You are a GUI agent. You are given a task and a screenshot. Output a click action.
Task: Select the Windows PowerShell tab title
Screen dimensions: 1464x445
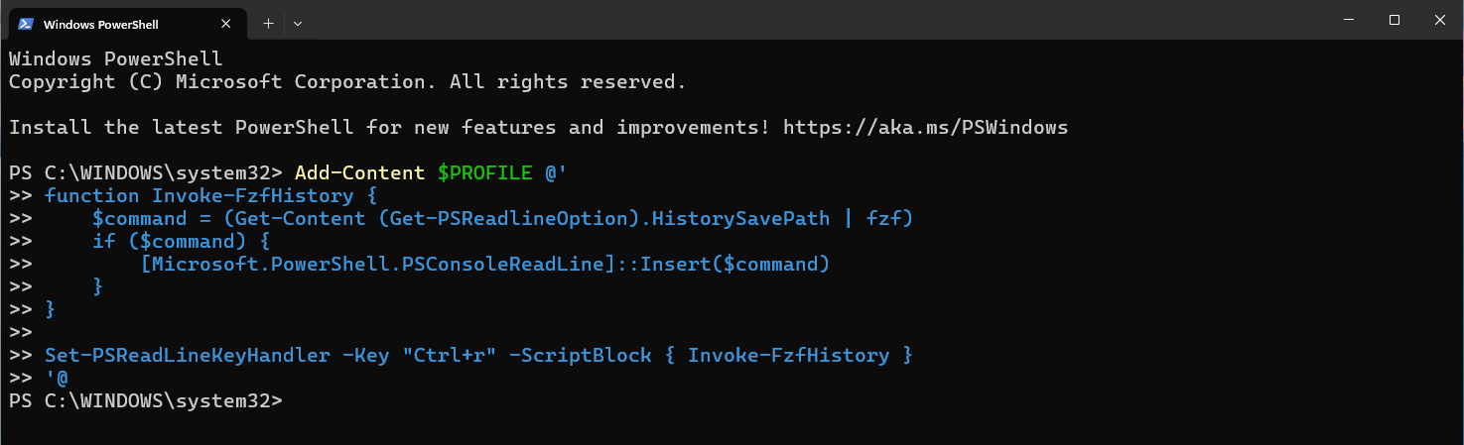100,24
